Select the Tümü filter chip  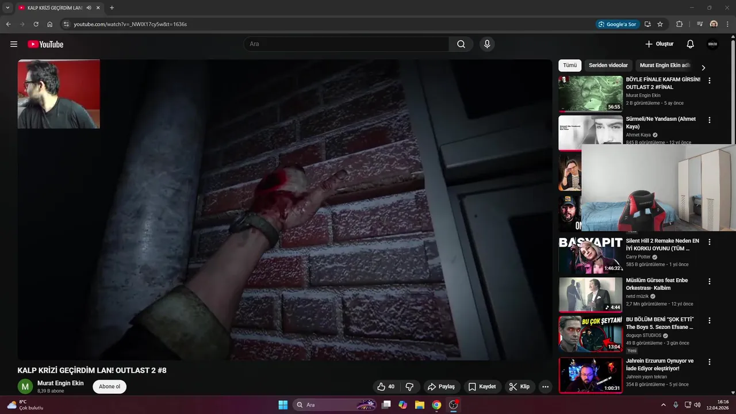pyautogui.click(x=570, y=66)
